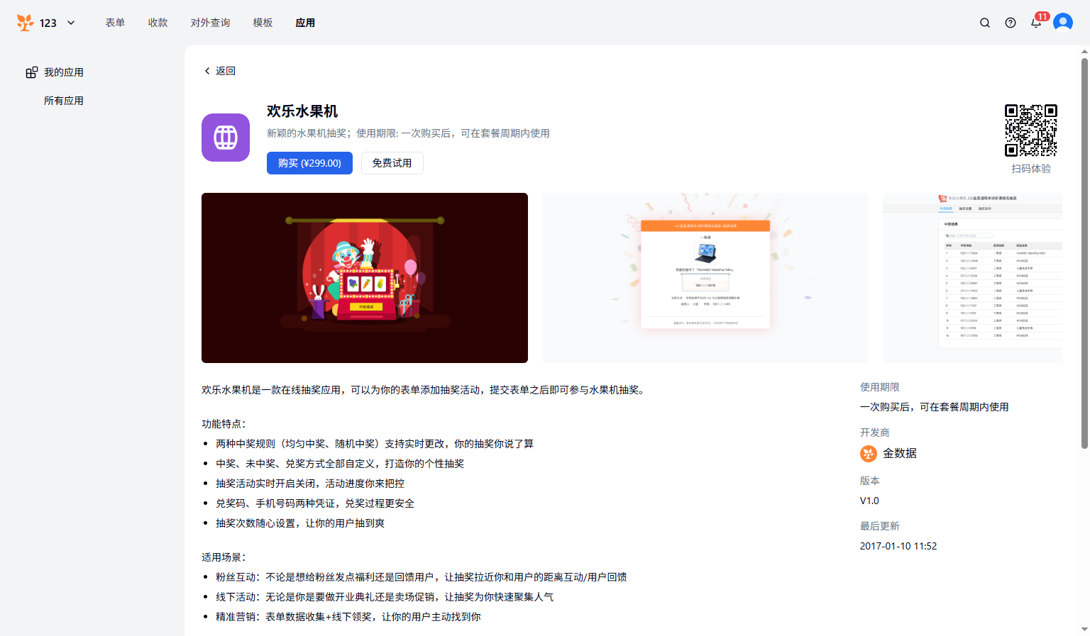Click the 免费试用 button
This screenshot has height=636, width=1090.
(392, 163)
